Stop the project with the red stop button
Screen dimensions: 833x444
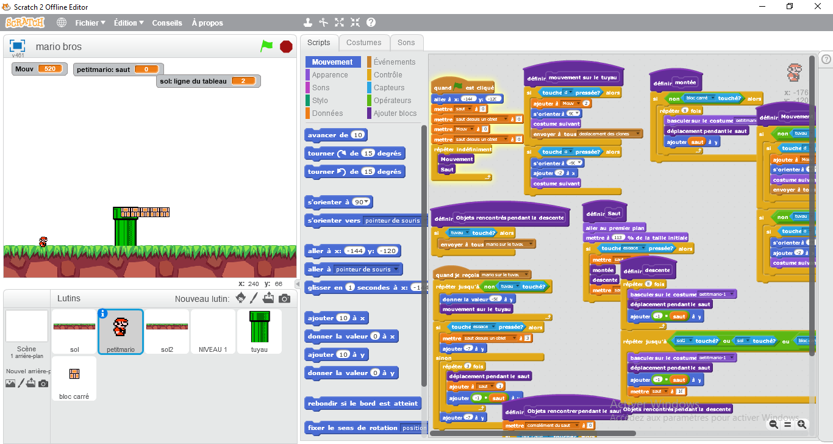pyautogui.click(x=286, y=46)
